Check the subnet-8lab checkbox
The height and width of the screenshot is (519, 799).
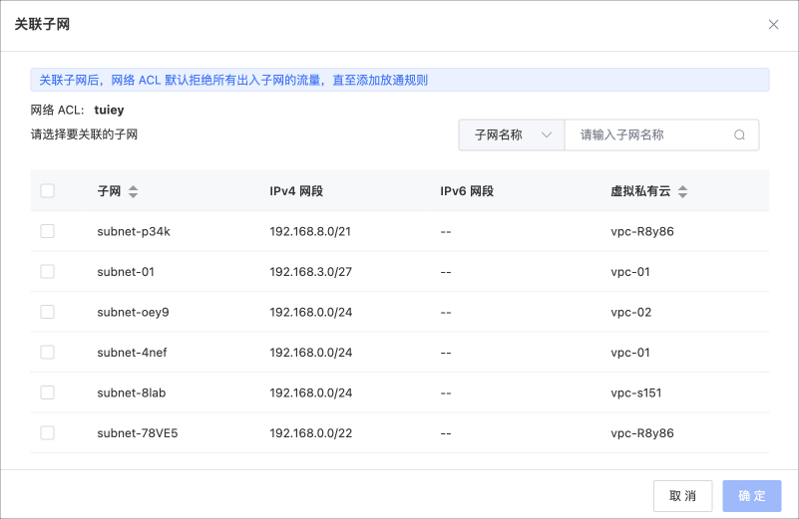tap(47, 392)
